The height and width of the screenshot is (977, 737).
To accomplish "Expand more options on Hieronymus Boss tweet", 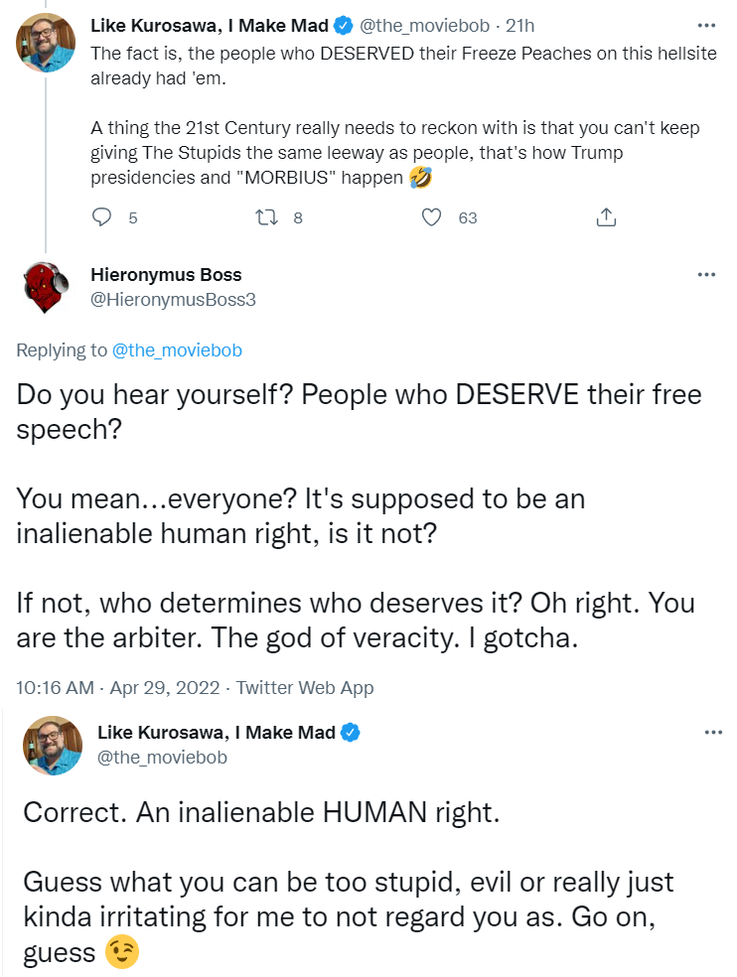I will [706, 275].
